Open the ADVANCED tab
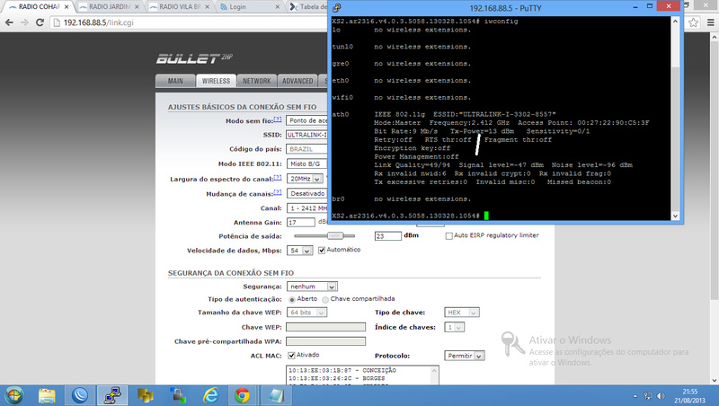 (297, 81)
